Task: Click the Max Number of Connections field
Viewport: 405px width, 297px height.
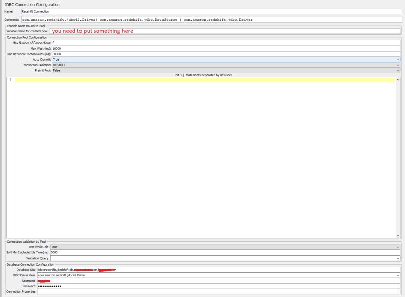Action: point(152,44)
